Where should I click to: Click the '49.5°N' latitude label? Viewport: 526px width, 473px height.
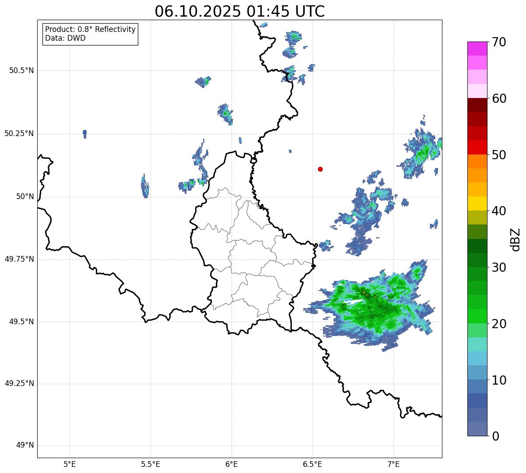[x=21, y=322]
